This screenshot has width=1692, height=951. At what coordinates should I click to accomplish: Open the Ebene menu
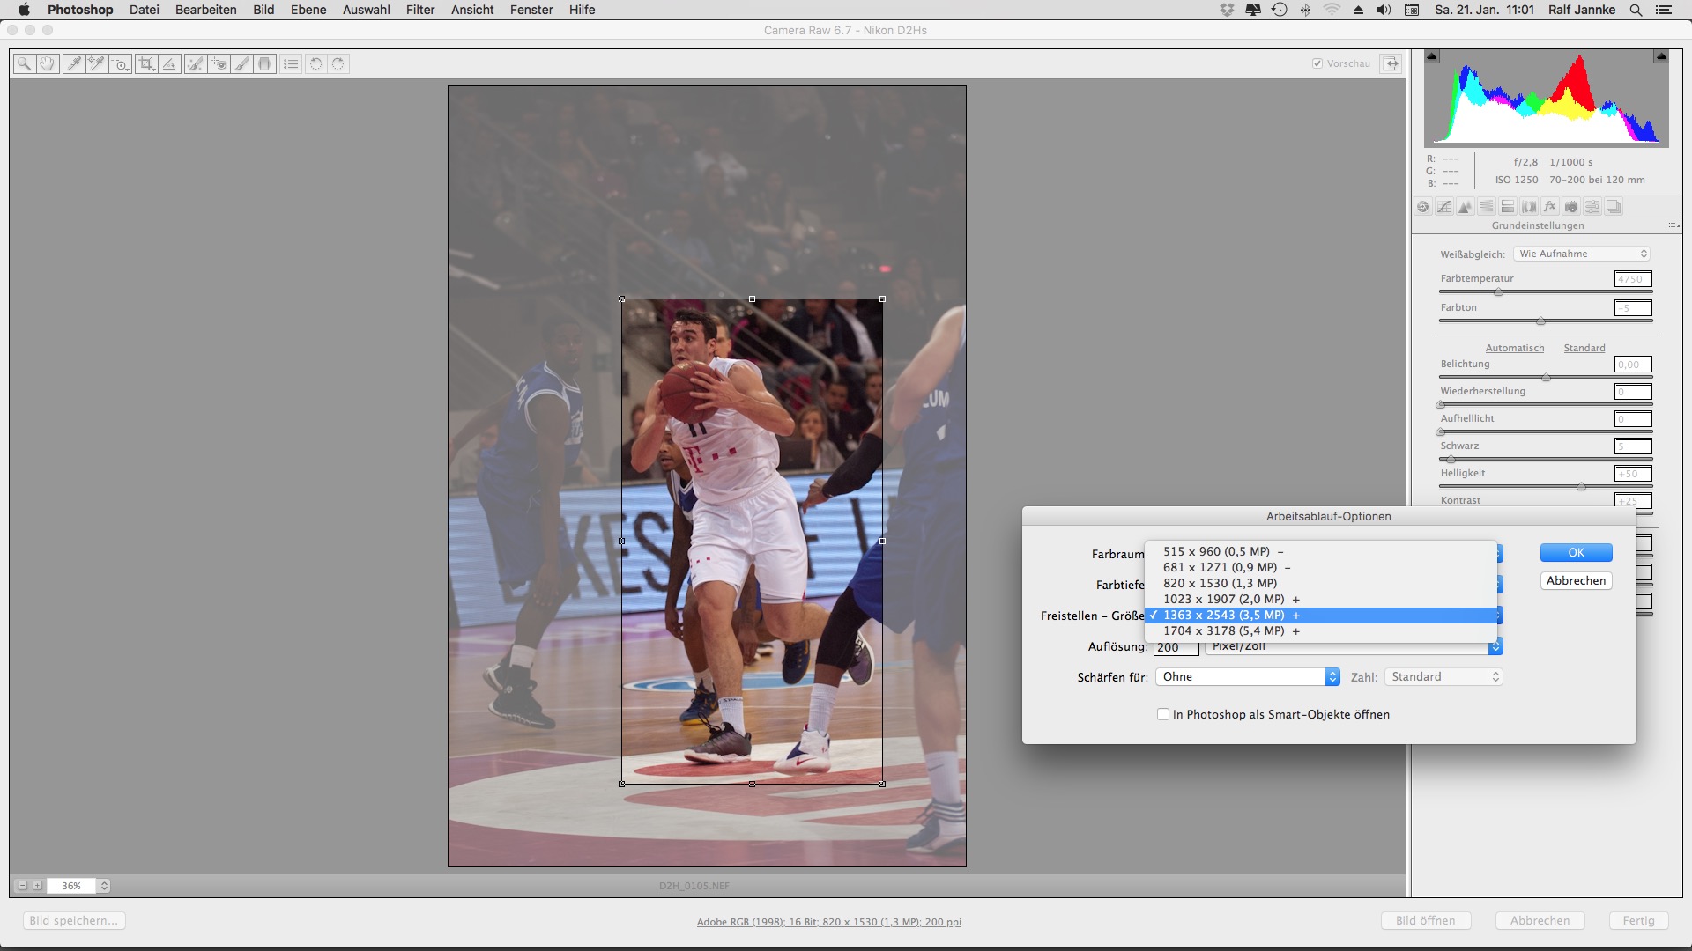pyautogui.click(x=308, y=10)
